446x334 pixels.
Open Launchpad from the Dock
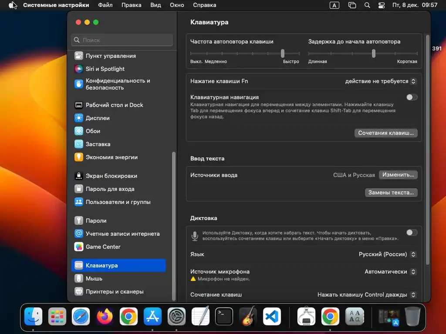click(57, 316)
